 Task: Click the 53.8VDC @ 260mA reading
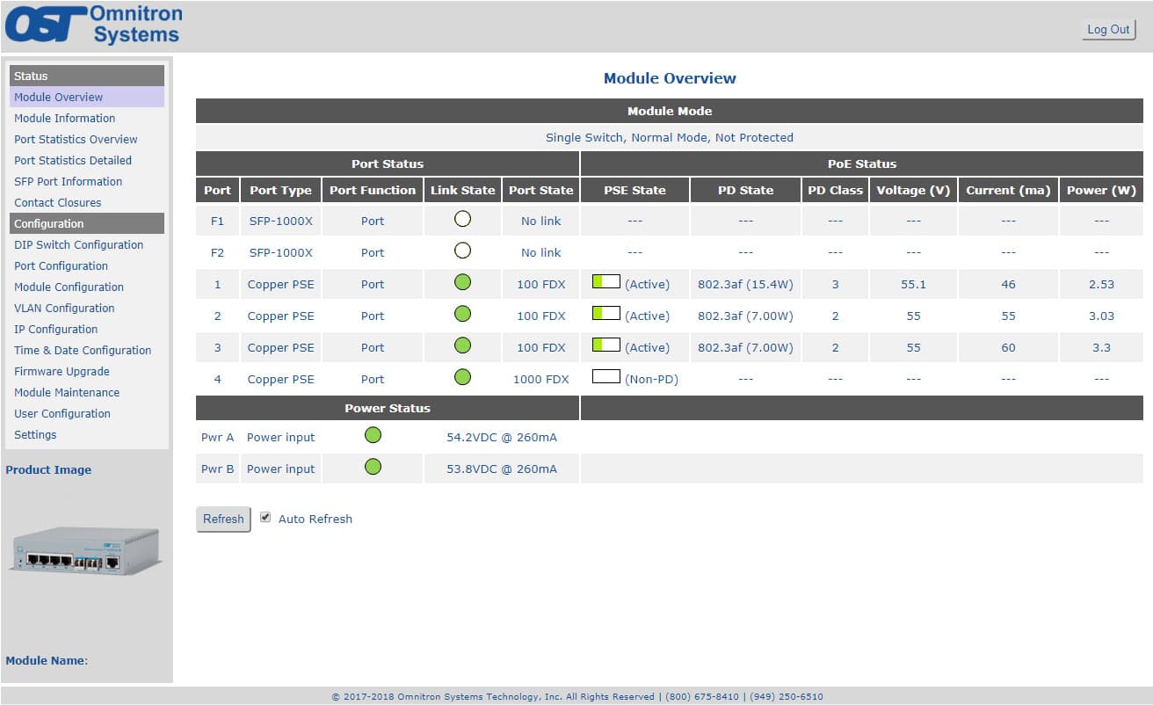click(502, 469)
